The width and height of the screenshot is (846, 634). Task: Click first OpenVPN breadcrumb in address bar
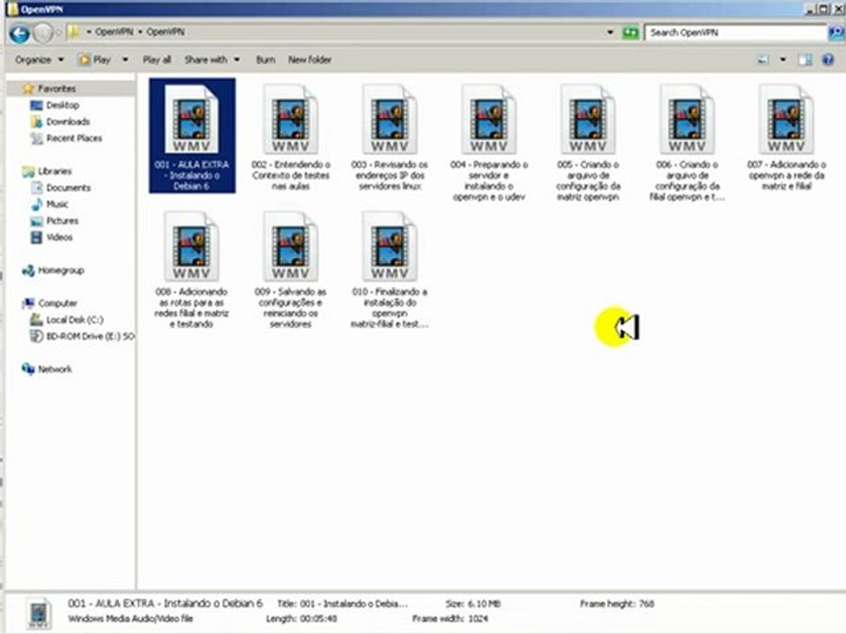tap(114, 33)
